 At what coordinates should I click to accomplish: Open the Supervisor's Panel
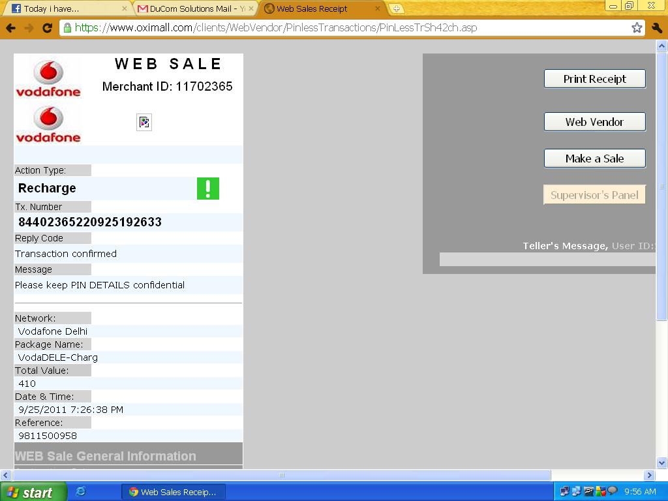pos(595,195)
